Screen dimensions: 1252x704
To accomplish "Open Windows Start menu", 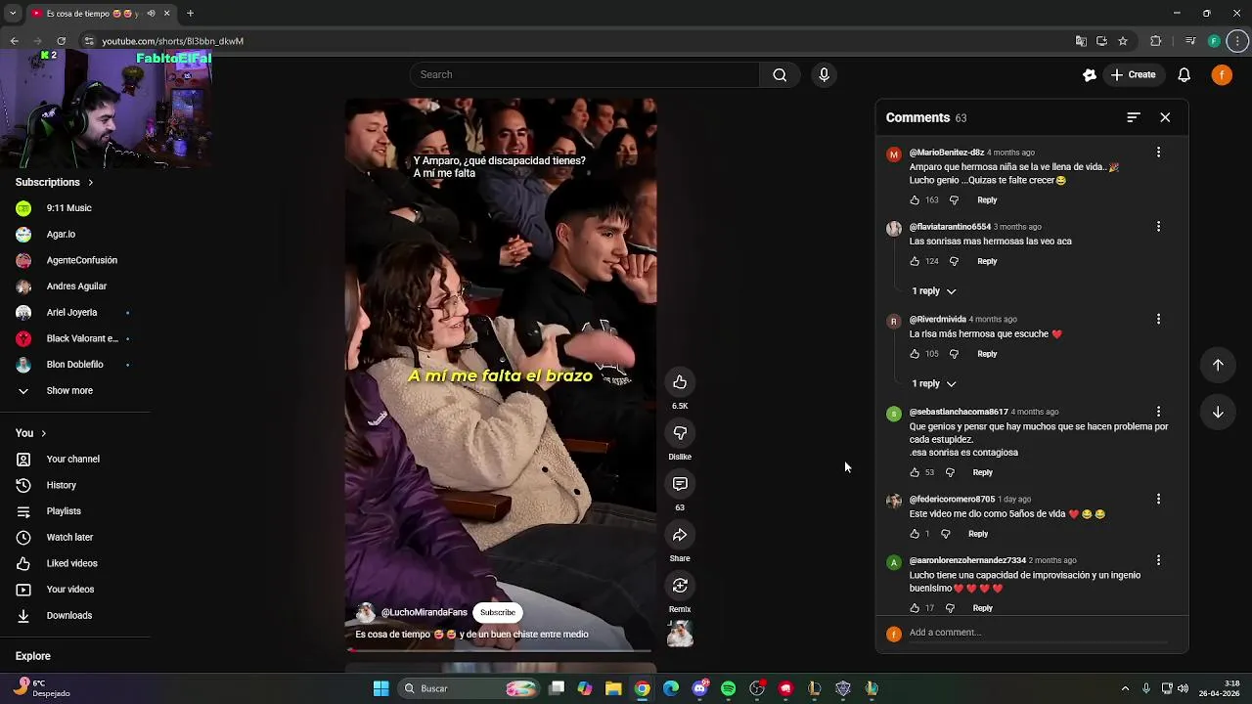I will tap(381, 688).
